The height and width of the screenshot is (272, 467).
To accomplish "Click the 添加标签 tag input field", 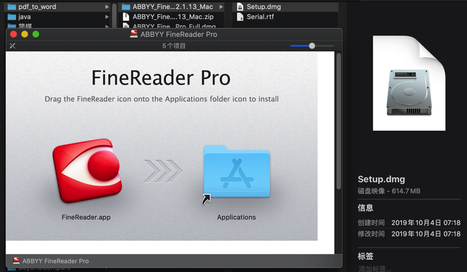I will click(374, 269).
